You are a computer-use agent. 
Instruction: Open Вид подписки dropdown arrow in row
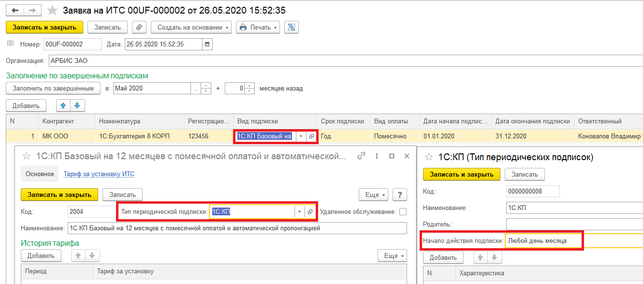pyautogui.click(x=301, y=136)
